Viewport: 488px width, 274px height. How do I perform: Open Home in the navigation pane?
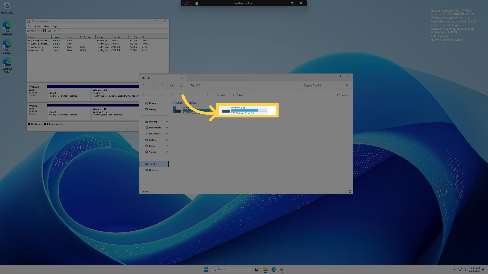click(152, 103)
